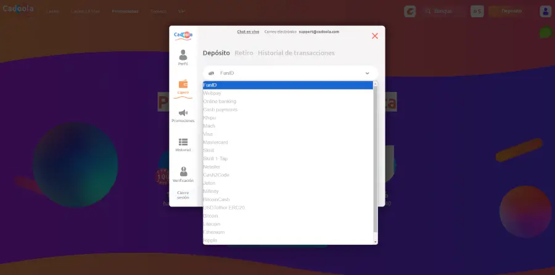The width and height of the screenshot is (555, 275).
Task: Click the dropdown list scrollbar thumb
Action: pyautogui.click(x=375, y=159)
